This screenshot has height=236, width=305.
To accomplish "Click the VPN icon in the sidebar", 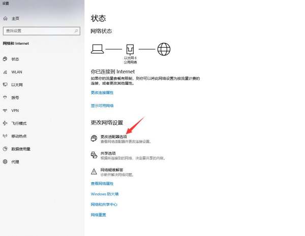I will click(5, 111).
